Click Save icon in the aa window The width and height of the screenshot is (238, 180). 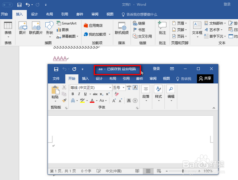56,69
